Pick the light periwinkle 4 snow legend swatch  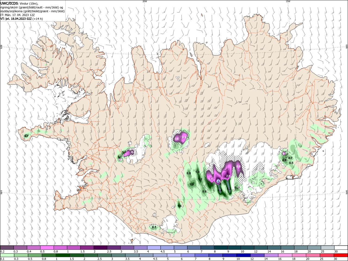(x=154, y=248)
